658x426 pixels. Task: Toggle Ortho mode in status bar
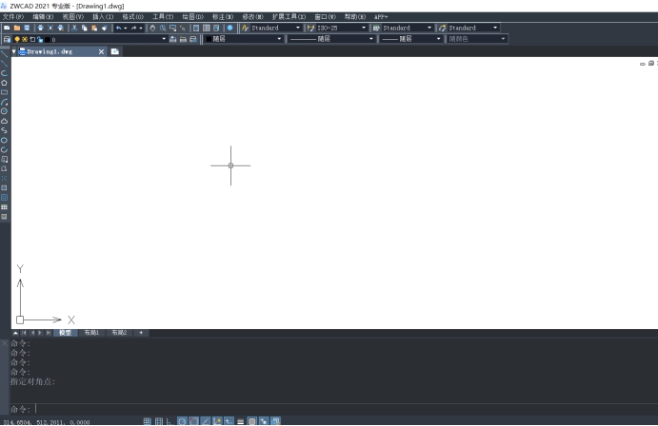pyautogui.click(x=169, y=421)
